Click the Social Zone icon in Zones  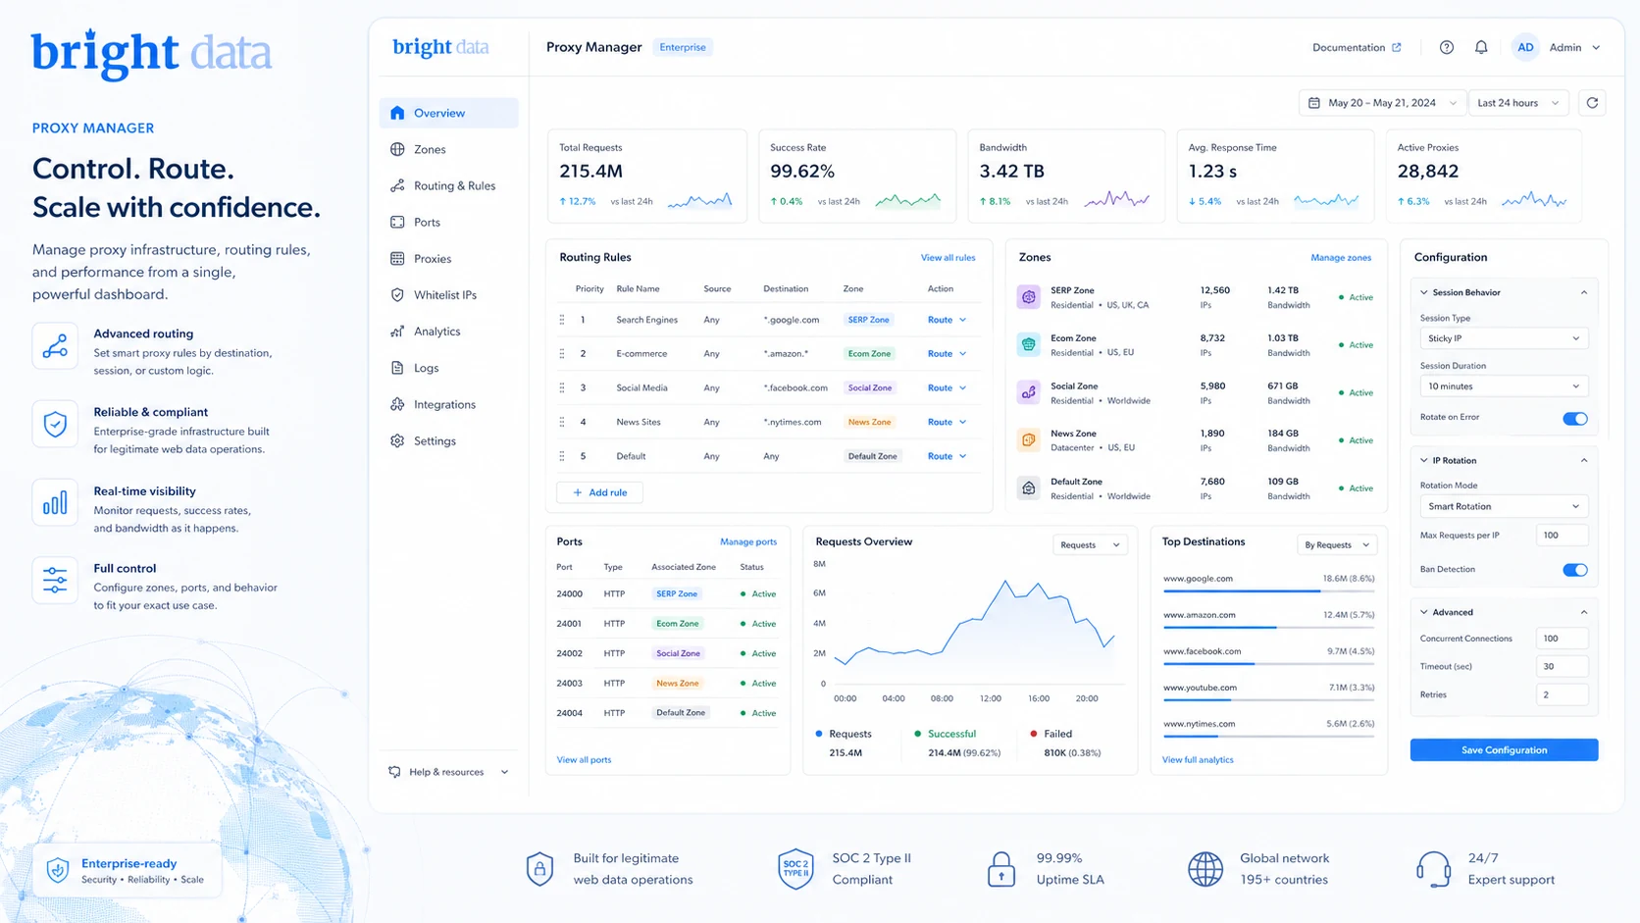pos(1028,392)
